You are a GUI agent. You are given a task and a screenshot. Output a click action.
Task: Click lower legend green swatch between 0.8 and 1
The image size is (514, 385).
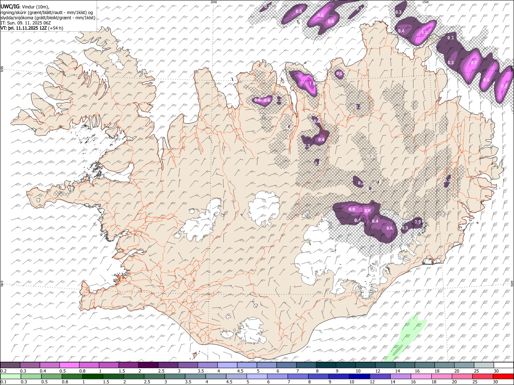[x=72, y=376]
